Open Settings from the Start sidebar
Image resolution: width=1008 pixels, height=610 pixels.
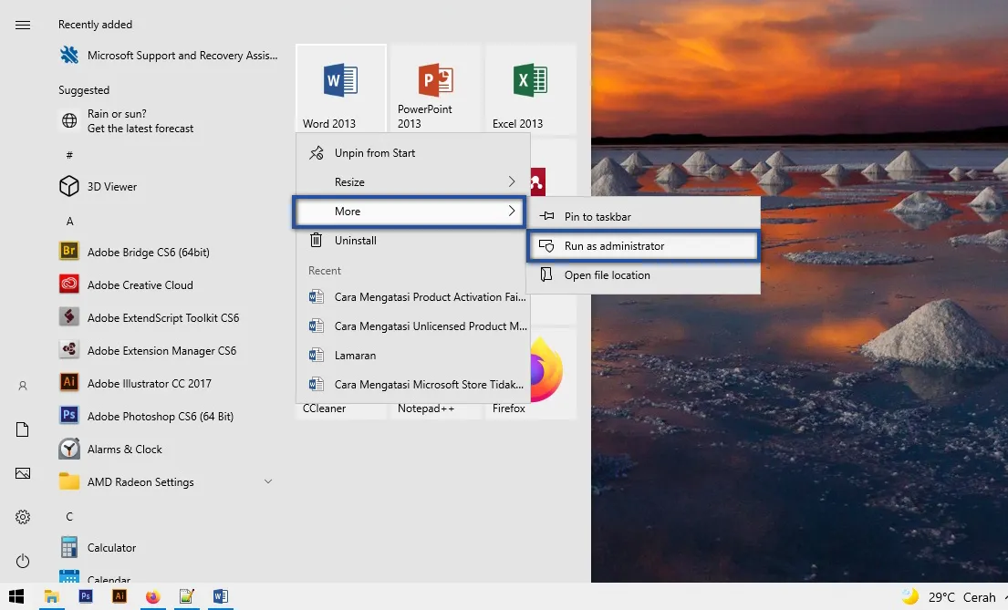(22, 517)
